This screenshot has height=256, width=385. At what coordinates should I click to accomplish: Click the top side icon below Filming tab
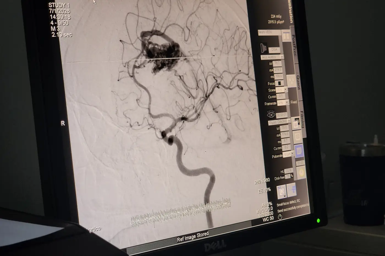296,123
